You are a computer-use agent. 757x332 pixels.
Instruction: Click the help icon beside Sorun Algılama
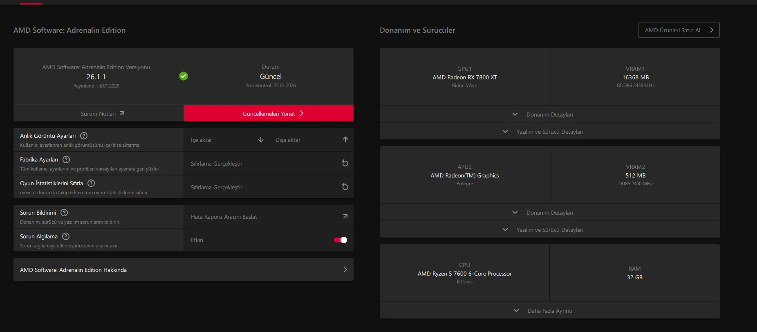(x=66, y=236)
